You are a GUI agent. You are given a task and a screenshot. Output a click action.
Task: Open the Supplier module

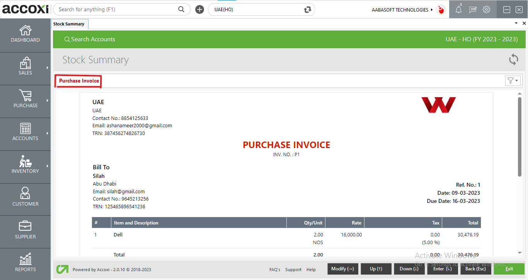click(x=25, y=231)
